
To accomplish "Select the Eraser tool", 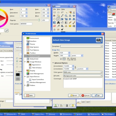I will (x=55, y=26).
